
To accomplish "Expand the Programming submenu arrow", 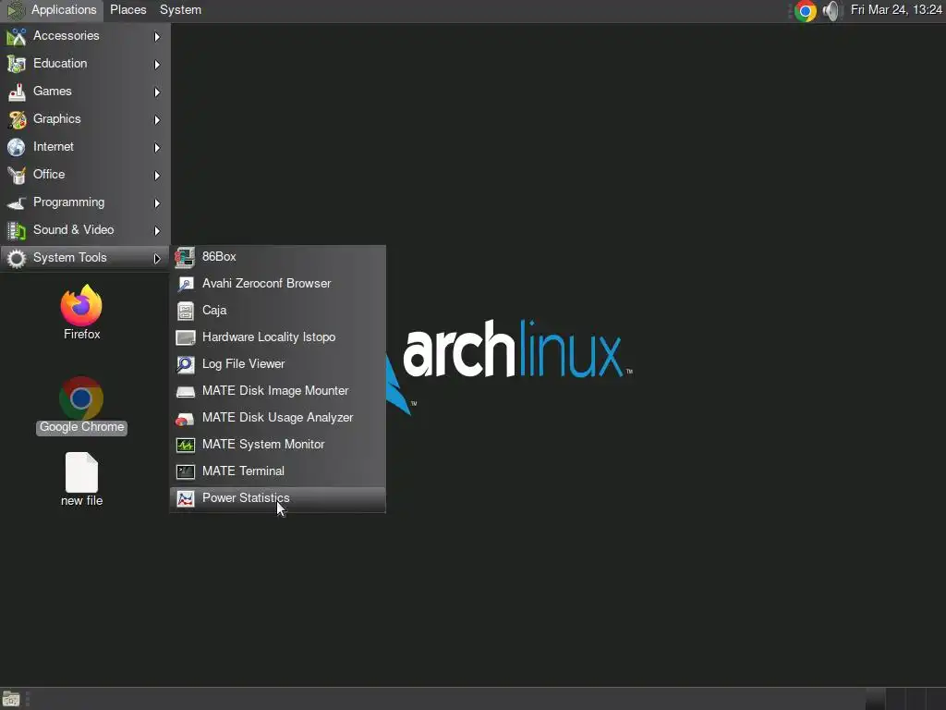I will click(x=157, y=203).
